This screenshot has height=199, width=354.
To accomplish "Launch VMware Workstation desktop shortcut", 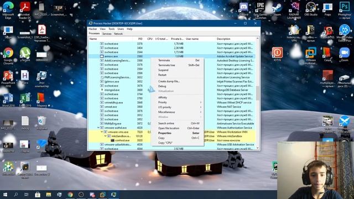I will click(311, 56).
